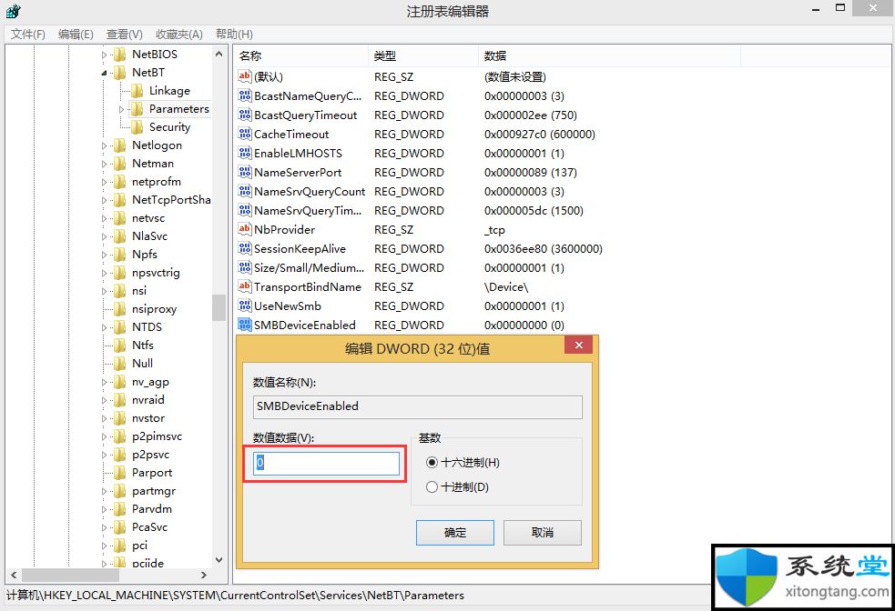The image size is (895, 611).
Task: Open the 帮助(H) menu
Action: 234,35
